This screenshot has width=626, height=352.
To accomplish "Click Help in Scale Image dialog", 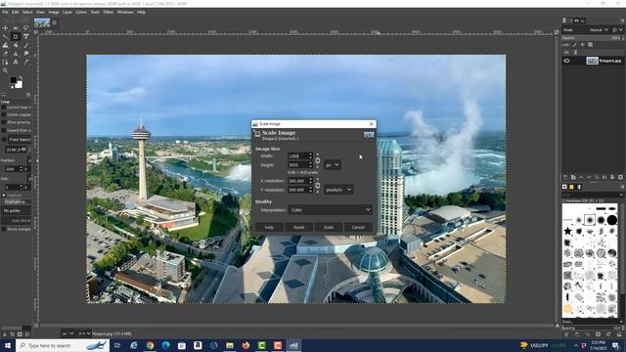I will [x=269, y=227].
